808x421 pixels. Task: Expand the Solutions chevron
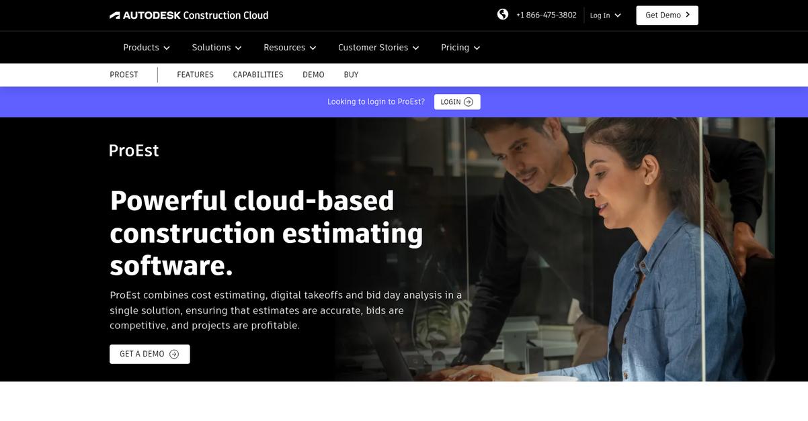click(x=238, y=48)
